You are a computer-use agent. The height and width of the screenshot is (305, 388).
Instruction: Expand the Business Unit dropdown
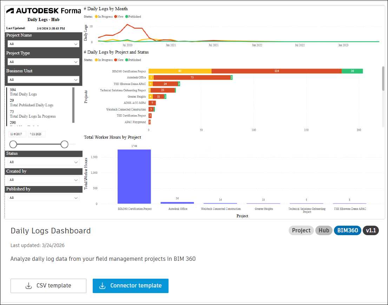[x=44, y=79]
